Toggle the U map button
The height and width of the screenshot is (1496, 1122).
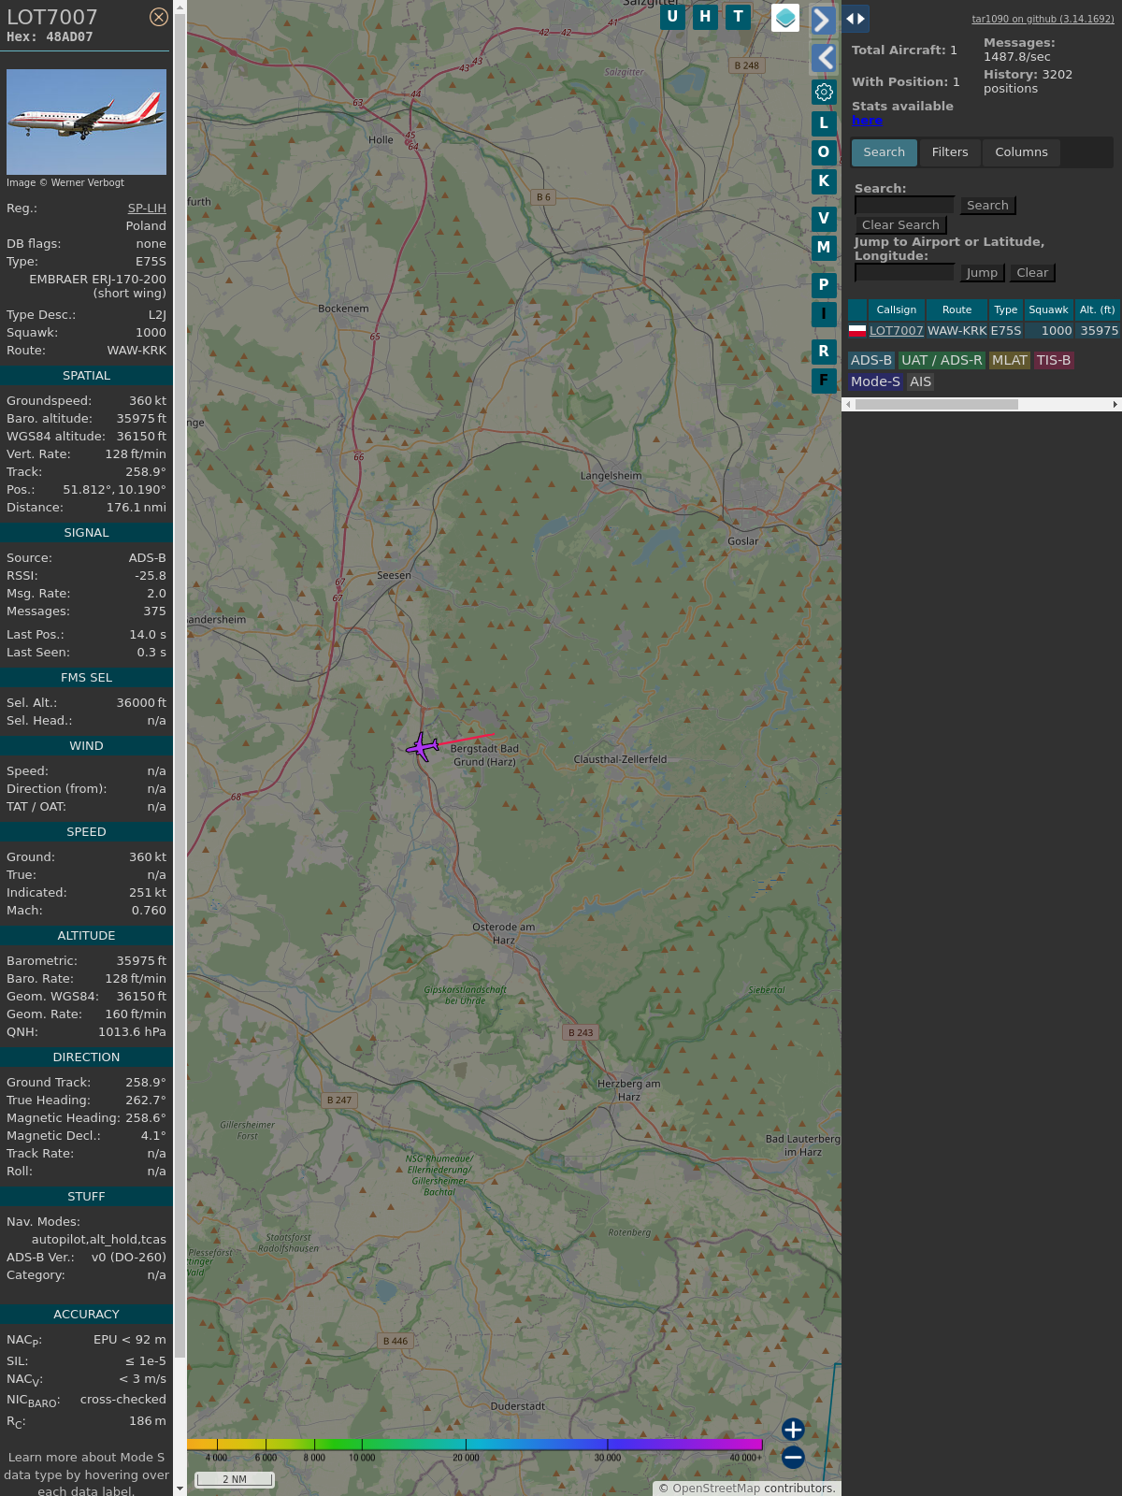(672, 17)
